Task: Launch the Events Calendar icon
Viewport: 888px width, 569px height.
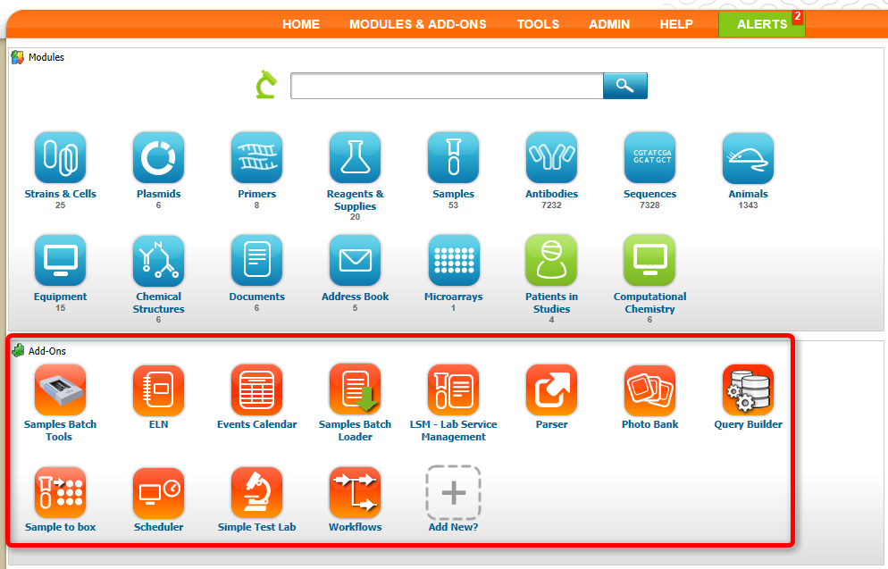Action: point(256,389)
